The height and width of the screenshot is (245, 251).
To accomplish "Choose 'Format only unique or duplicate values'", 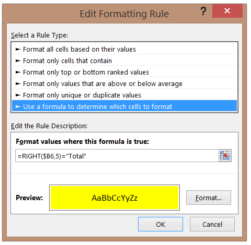I will (124, 95).
